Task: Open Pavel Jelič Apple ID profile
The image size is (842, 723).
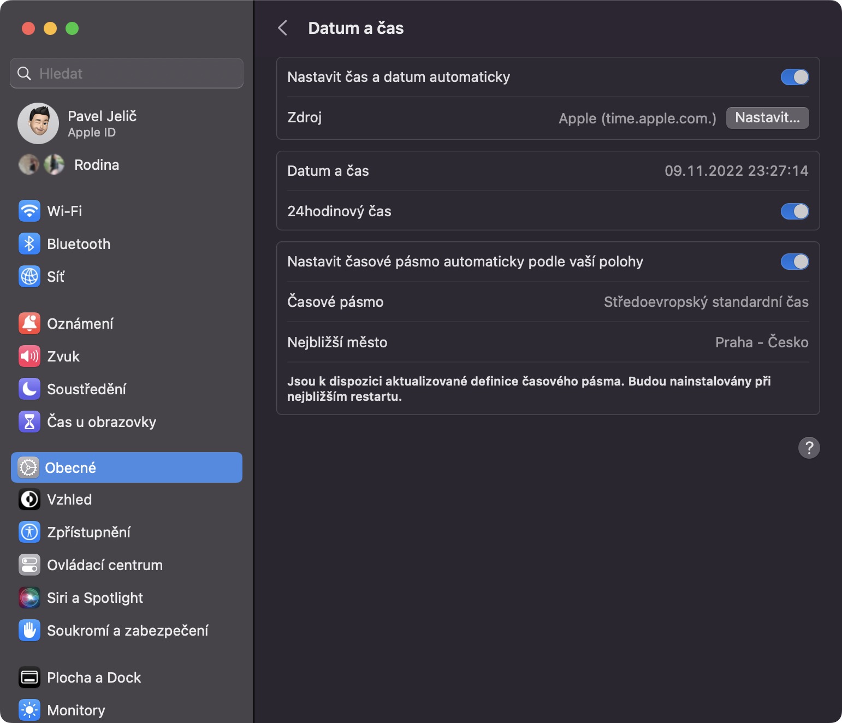Action: 102,123
